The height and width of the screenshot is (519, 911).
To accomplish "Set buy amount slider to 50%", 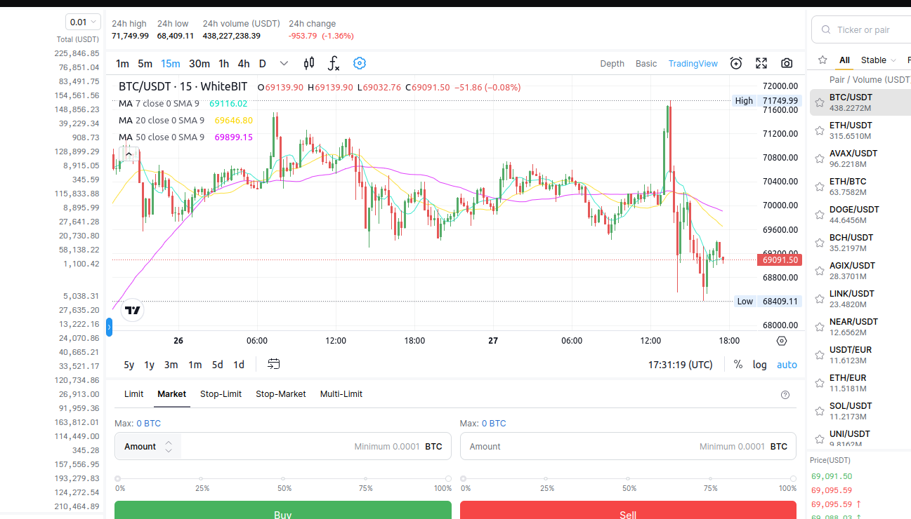I will (284, 479).
